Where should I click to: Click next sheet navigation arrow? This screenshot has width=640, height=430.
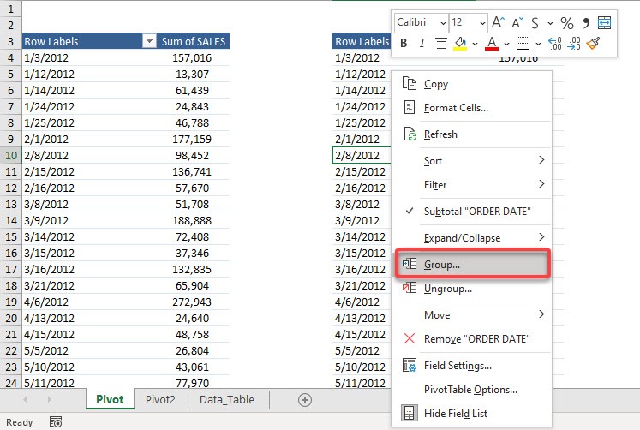(x=50, y=399)
